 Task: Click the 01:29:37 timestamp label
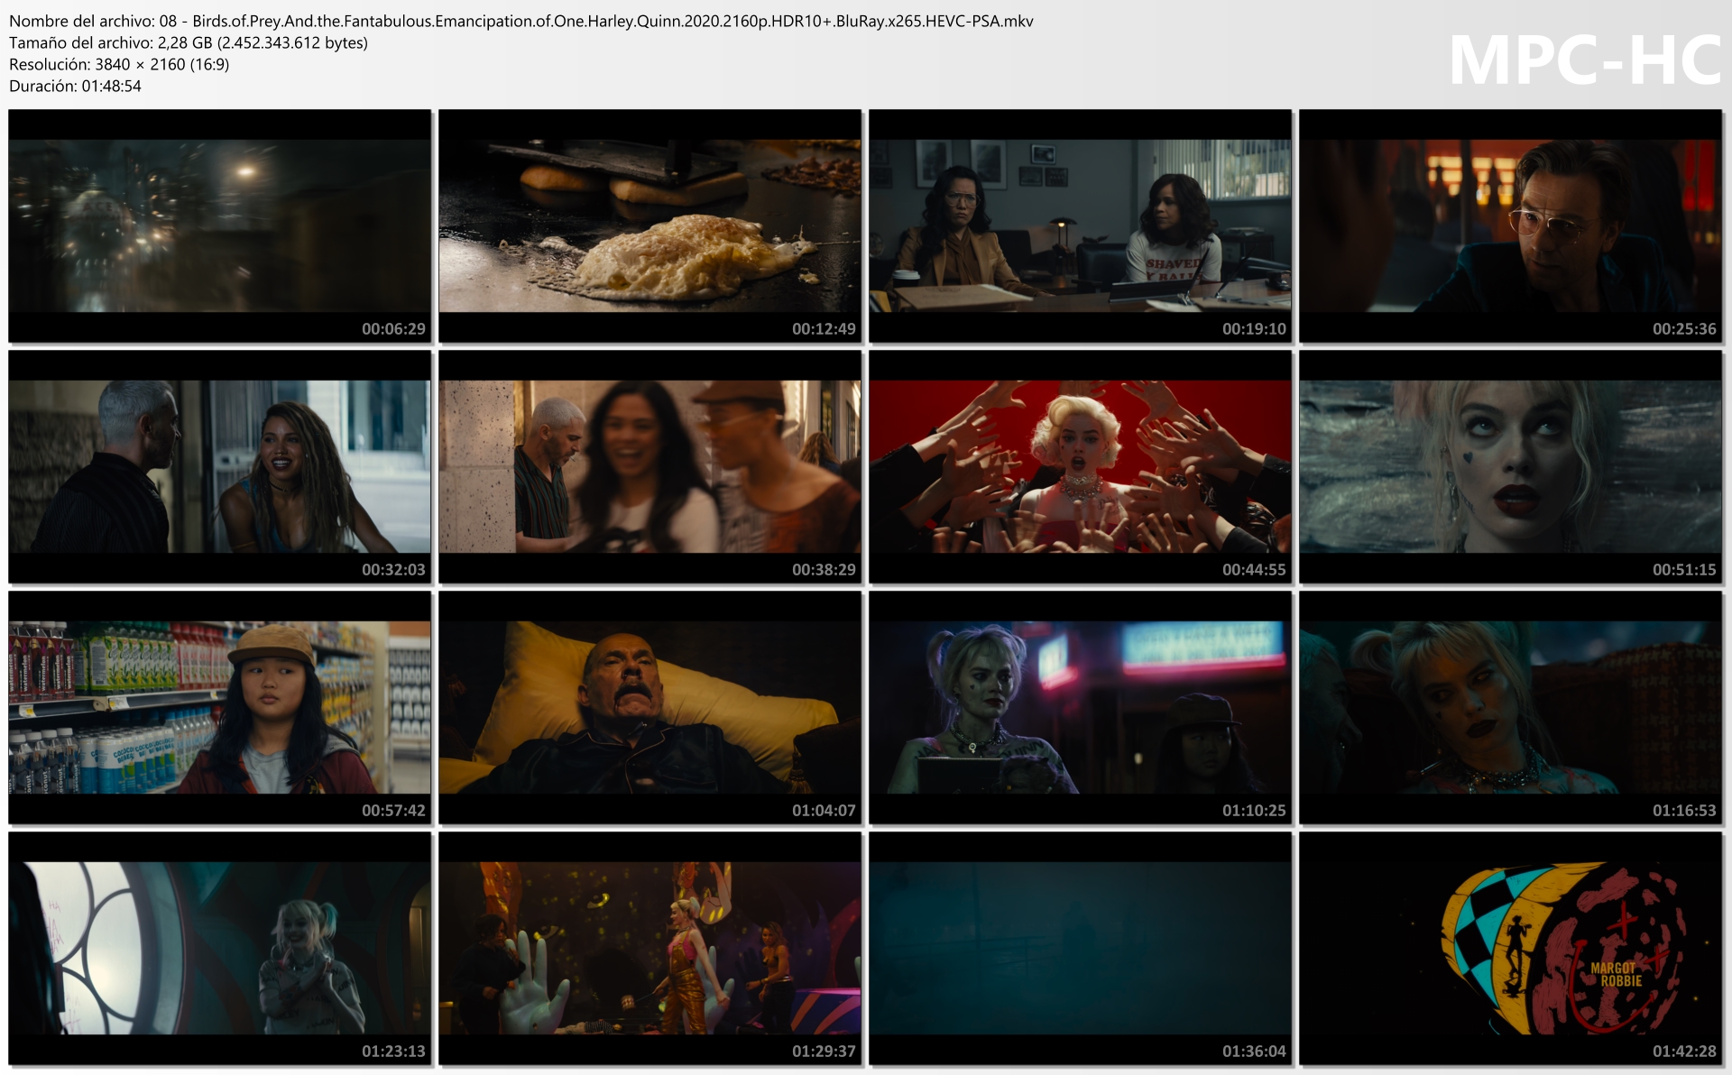pos(824,1052)
